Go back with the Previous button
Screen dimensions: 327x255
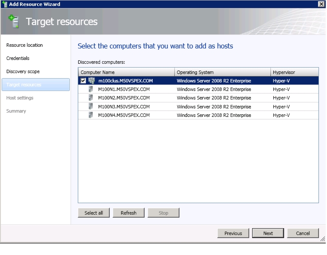tap(233, 233)
